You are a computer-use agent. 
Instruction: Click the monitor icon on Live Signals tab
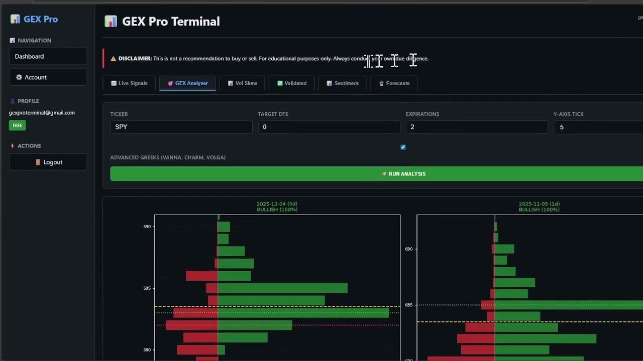click(114, 83)
